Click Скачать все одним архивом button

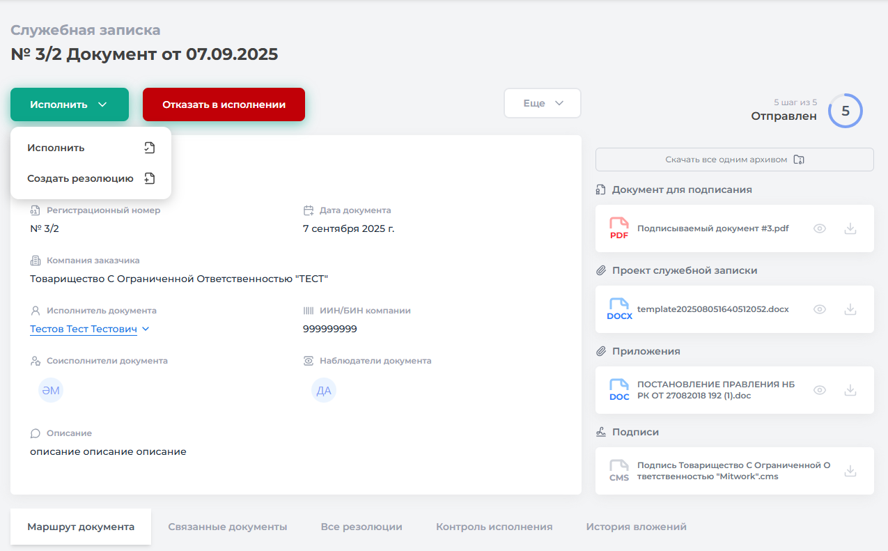coord(734,160)
